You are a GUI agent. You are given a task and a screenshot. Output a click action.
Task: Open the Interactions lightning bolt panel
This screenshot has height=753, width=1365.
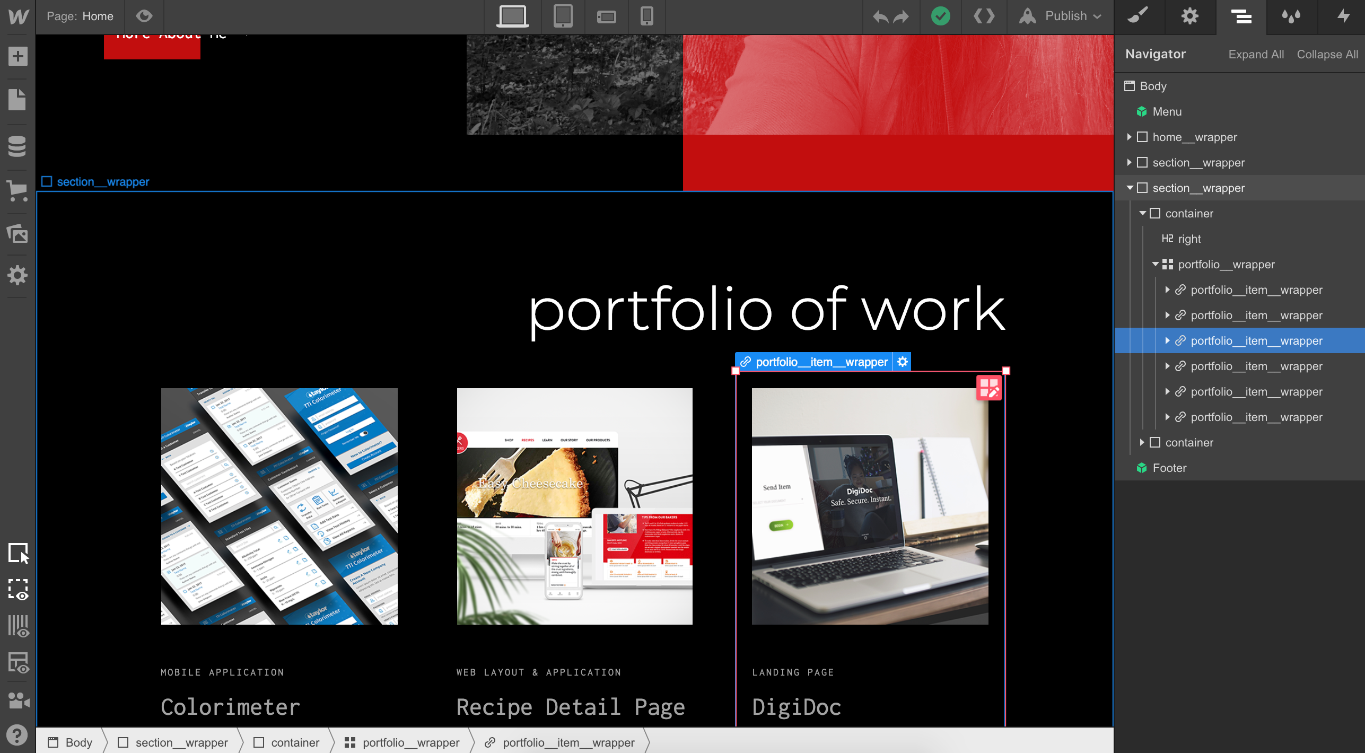(x=1343, y=16)
